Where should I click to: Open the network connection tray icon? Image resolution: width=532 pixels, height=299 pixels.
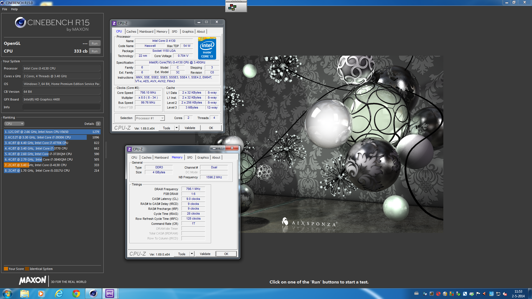coord(498,294)
